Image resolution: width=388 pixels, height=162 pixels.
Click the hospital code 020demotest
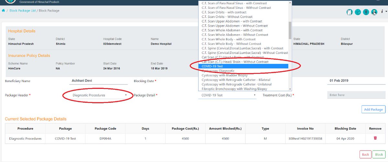point(113,44)
